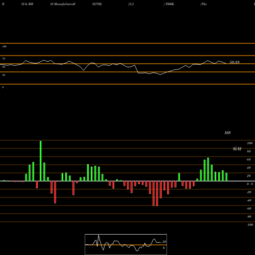Click the tallest green bar in MR histogram
Screen dimensions: 255x255
pos(40,161)
